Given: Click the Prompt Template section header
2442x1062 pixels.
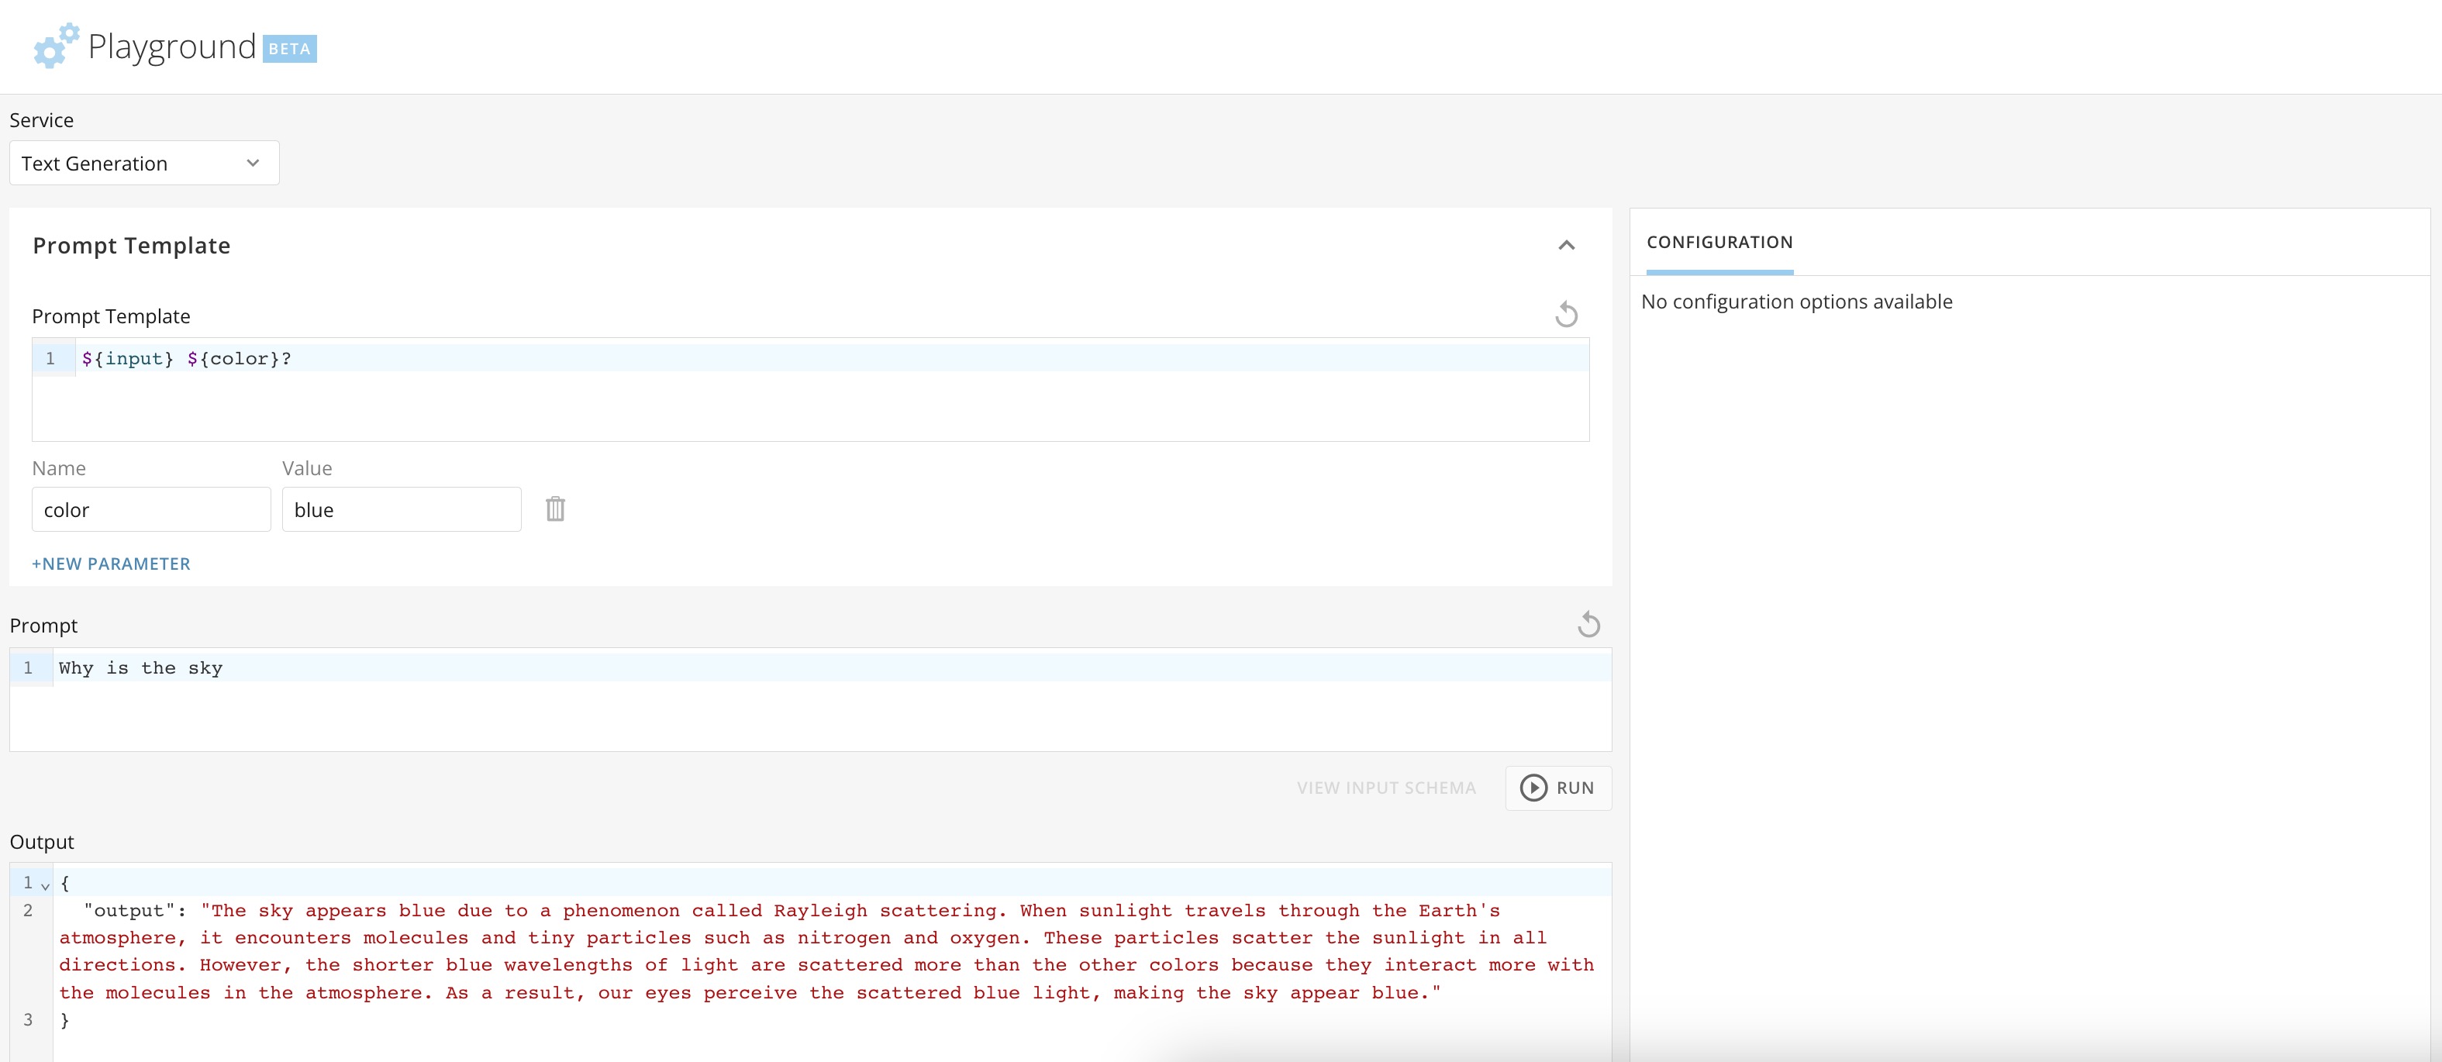Looking at the screenshot, I should (131, 245).
